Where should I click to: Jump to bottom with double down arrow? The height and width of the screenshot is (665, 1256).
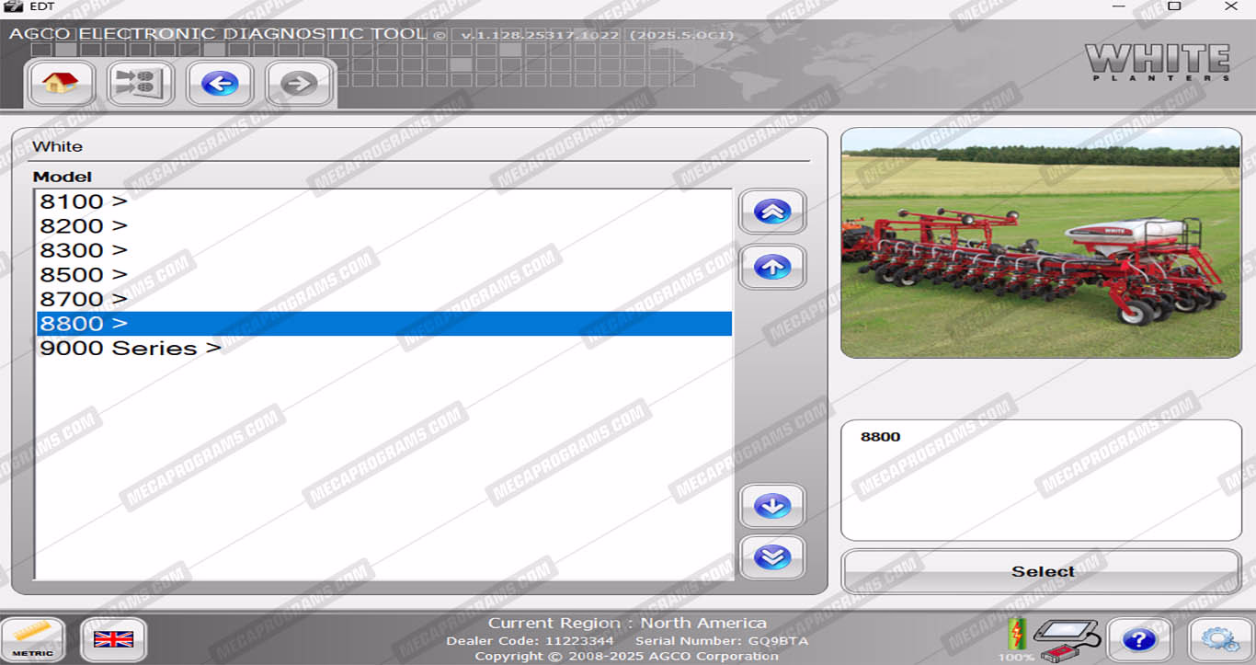(772, 557)
